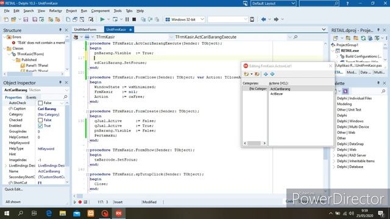Click the back navigation blue arrow

click(263, 19)
